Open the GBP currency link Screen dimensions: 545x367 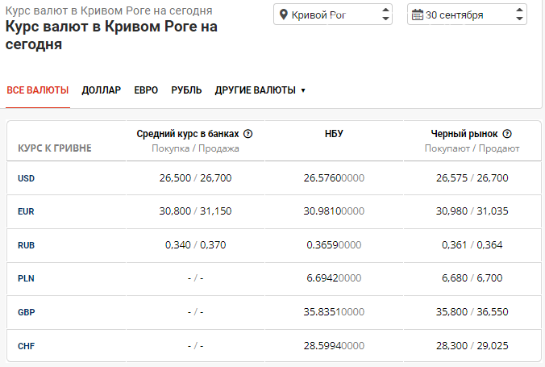pyautogui.click(x=27, y=311)
